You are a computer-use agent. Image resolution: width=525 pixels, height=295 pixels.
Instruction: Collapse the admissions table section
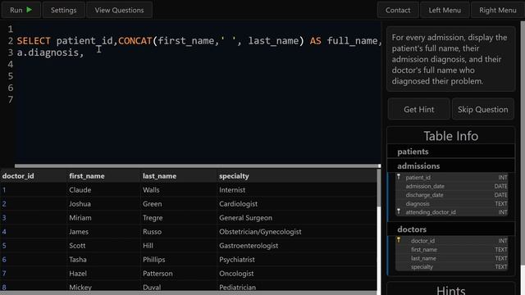(x=450, y=166)
